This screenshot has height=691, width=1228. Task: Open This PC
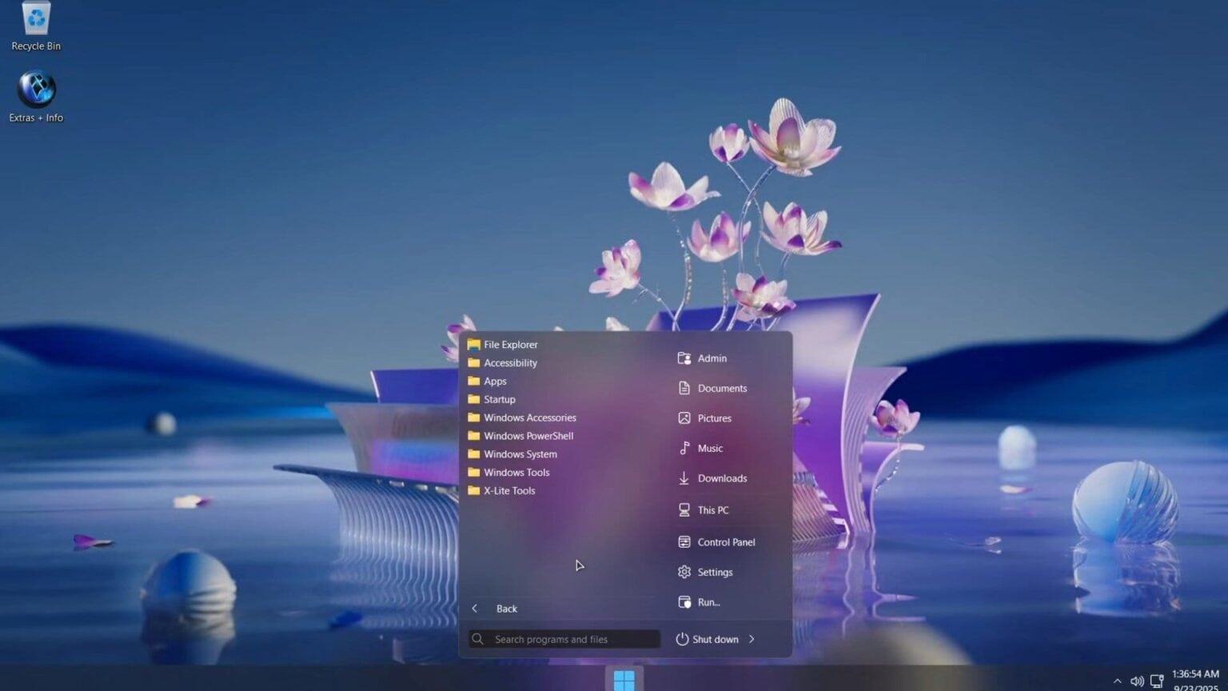click(x=712, y=509)
